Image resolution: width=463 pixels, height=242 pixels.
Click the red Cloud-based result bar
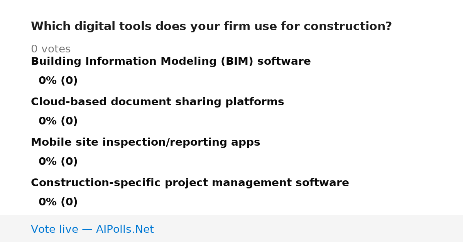coord(31,121)
